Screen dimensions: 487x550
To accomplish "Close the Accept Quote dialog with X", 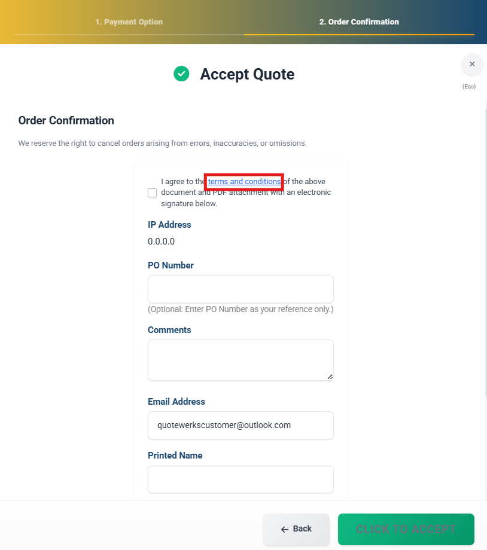I will 472,64.
